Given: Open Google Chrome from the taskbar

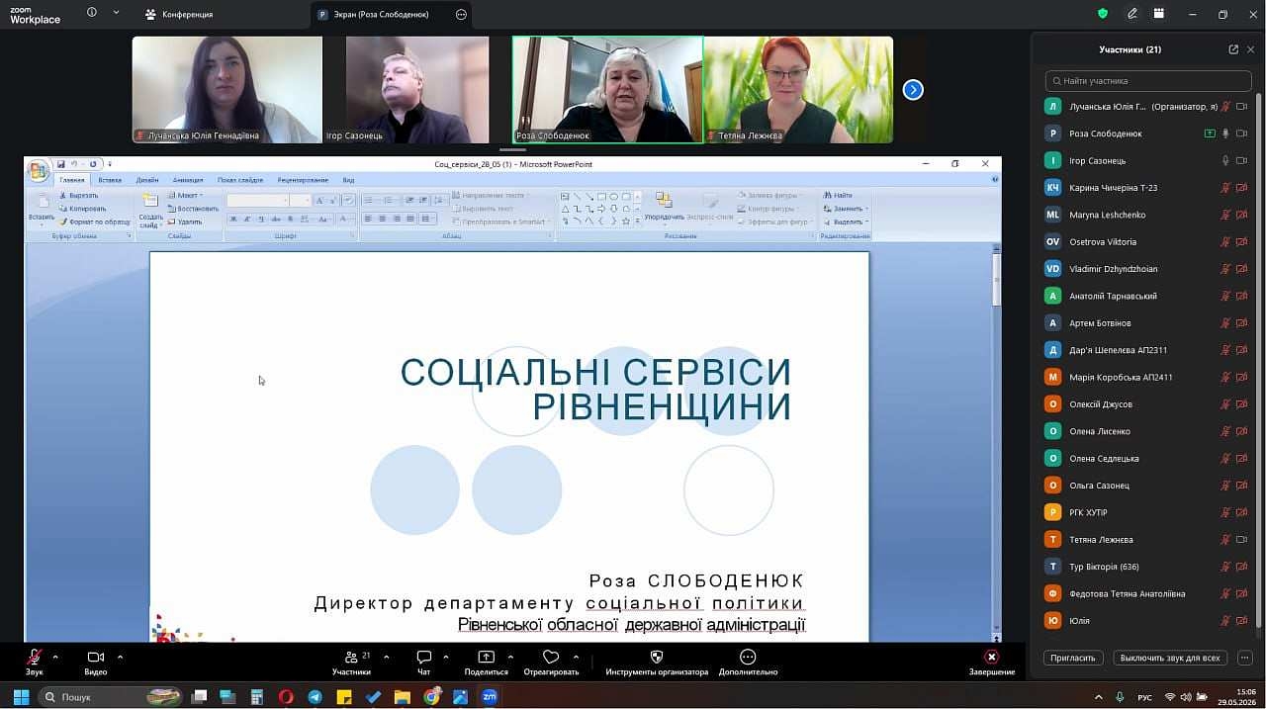Looking at the screenshot, I should point(431,697).
